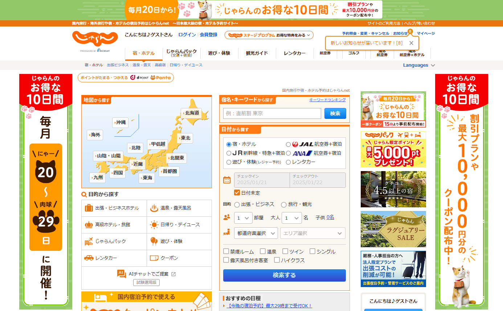Viewport: 503px width, 311px height.
Task: Choose 出張・ビジネス purpose radio
Action: coord(237,204)
